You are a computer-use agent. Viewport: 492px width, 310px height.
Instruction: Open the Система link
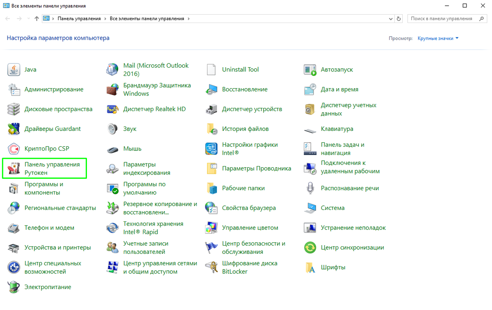coord(333,208)
